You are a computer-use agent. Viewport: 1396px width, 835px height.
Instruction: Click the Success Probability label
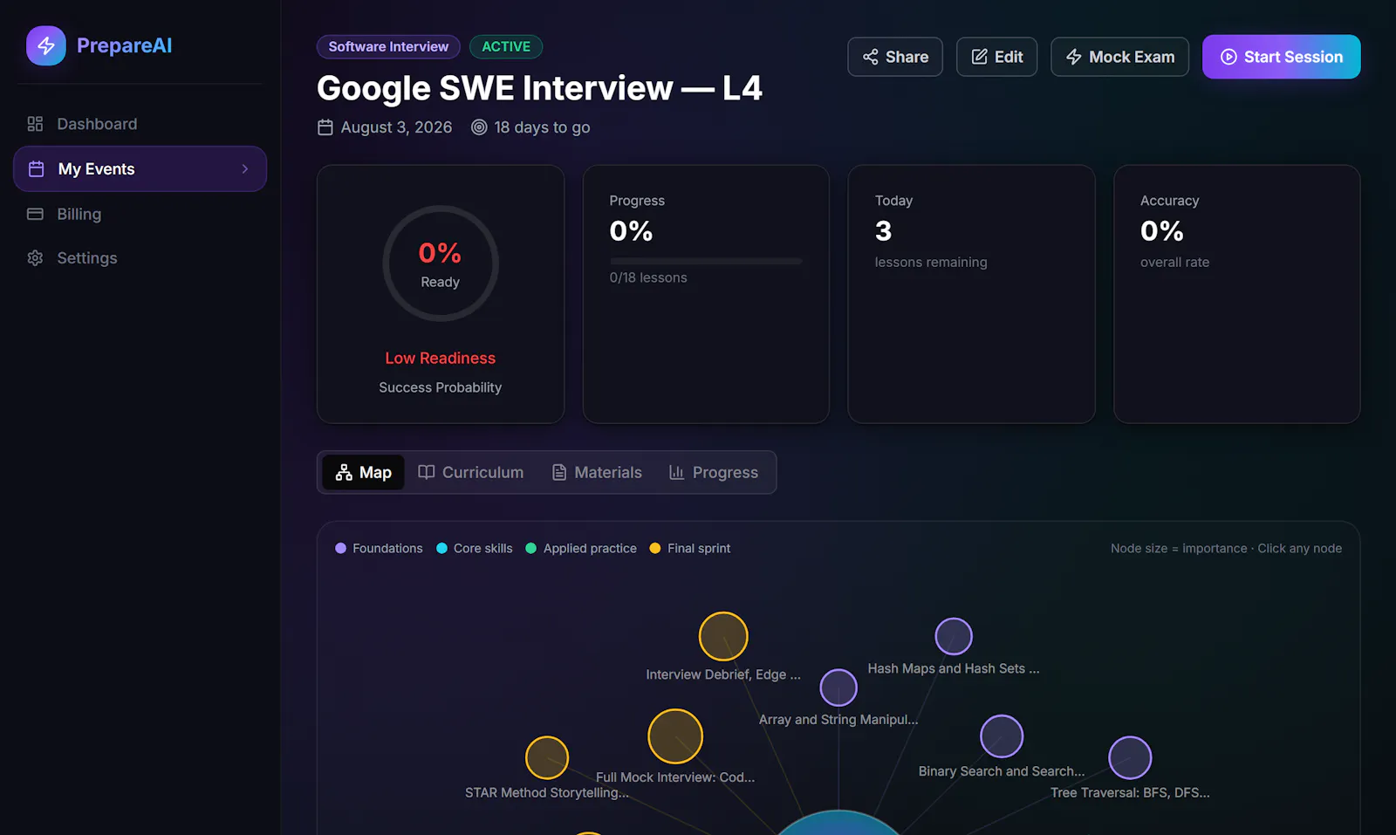441,387
